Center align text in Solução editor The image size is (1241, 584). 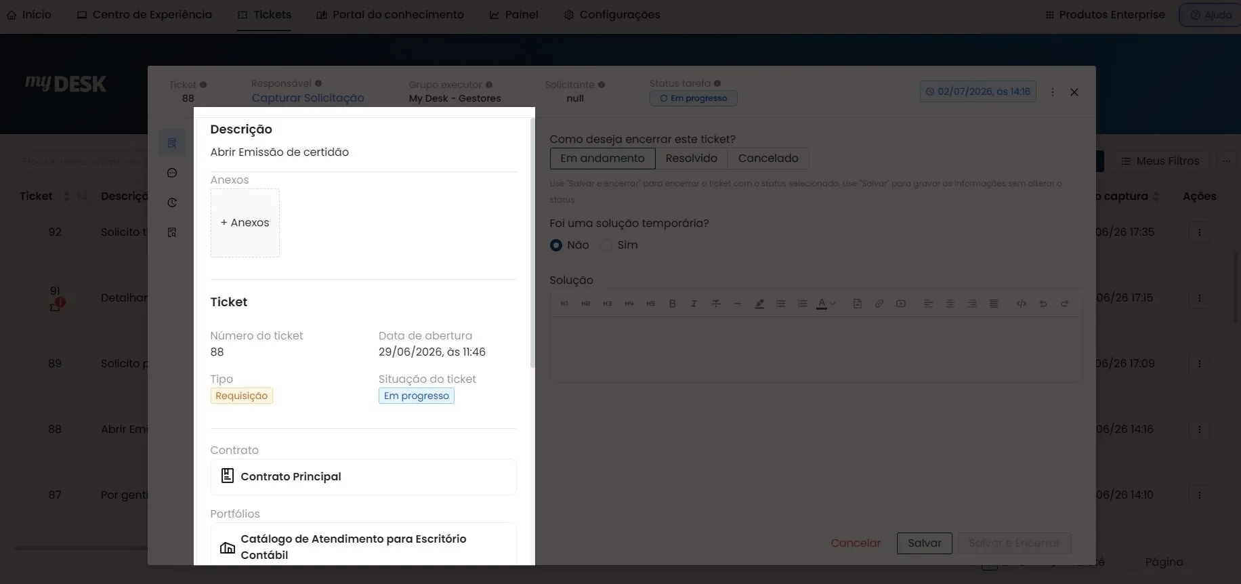click(950, 304)
